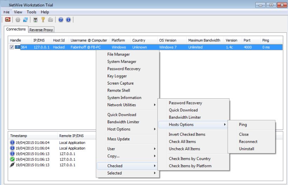Choose System Manager from context menu
This screenshot has width=288, height=185.
[x=122, y=61]
